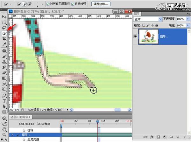Screen dimensions: 191x142
Task: Select the Lasso tool
Action: [4, 28]
